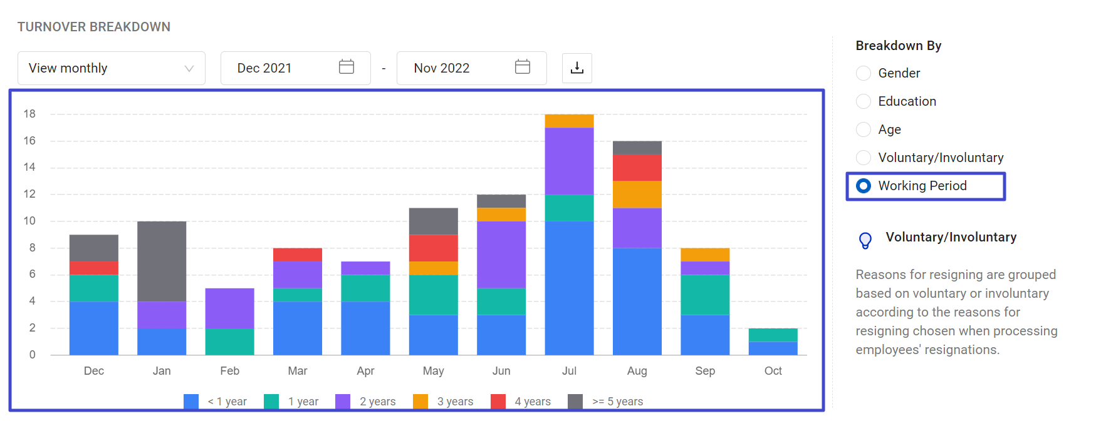Expand the View monthly dropdown
Image resolution: width=1096 pixels, height=426 pixels.
click(112, 68)
